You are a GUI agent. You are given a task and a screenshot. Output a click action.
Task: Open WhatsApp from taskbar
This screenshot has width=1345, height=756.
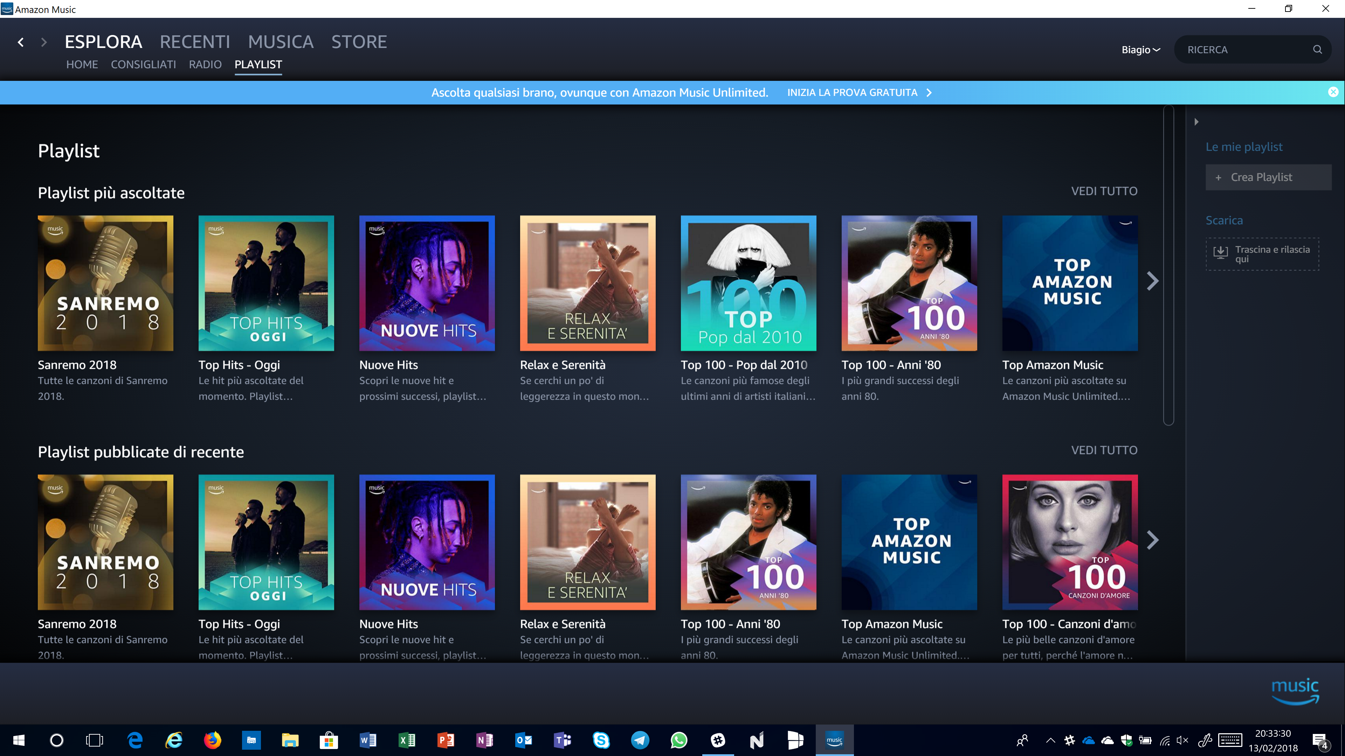679,740
